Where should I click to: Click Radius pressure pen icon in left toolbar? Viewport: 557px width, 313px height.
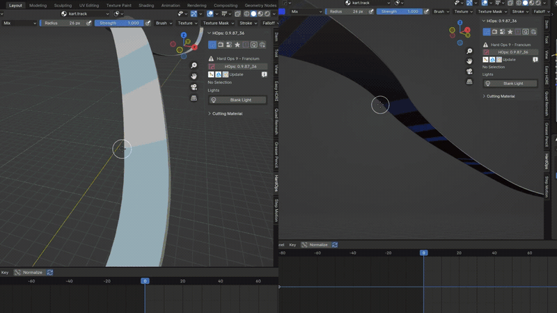89,23
